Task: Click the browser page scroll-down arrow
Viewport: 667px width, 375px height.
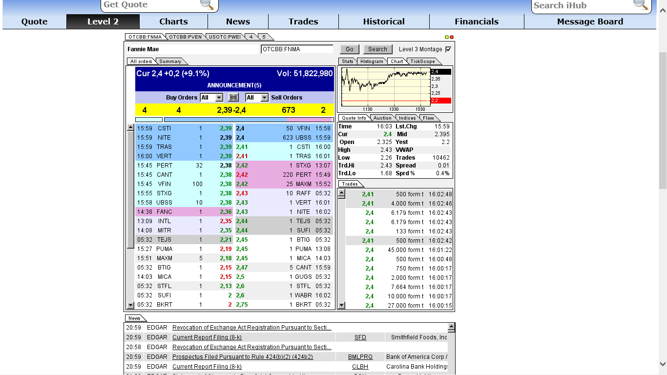Action: (x=663, y=364)
